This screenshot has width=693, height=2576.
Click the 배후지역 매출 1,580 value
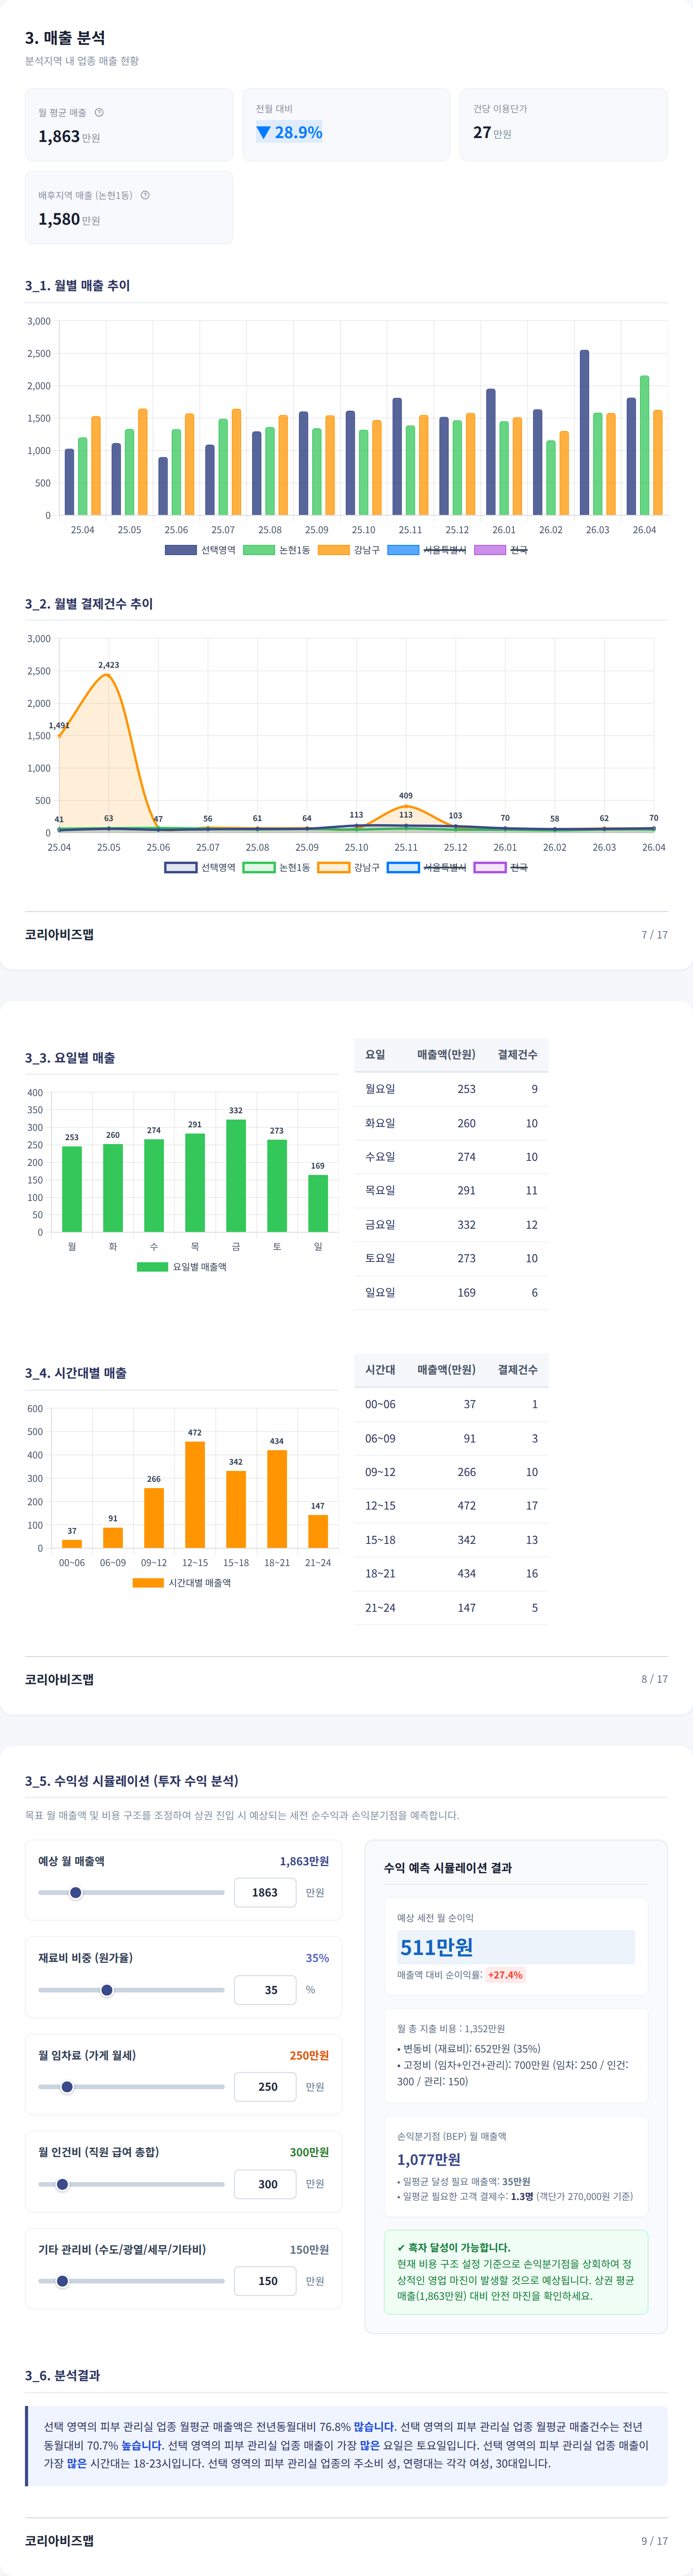click(59, 219)
